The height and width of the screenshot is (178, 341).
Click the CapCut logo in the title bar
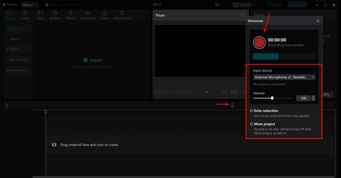point(10,5)
